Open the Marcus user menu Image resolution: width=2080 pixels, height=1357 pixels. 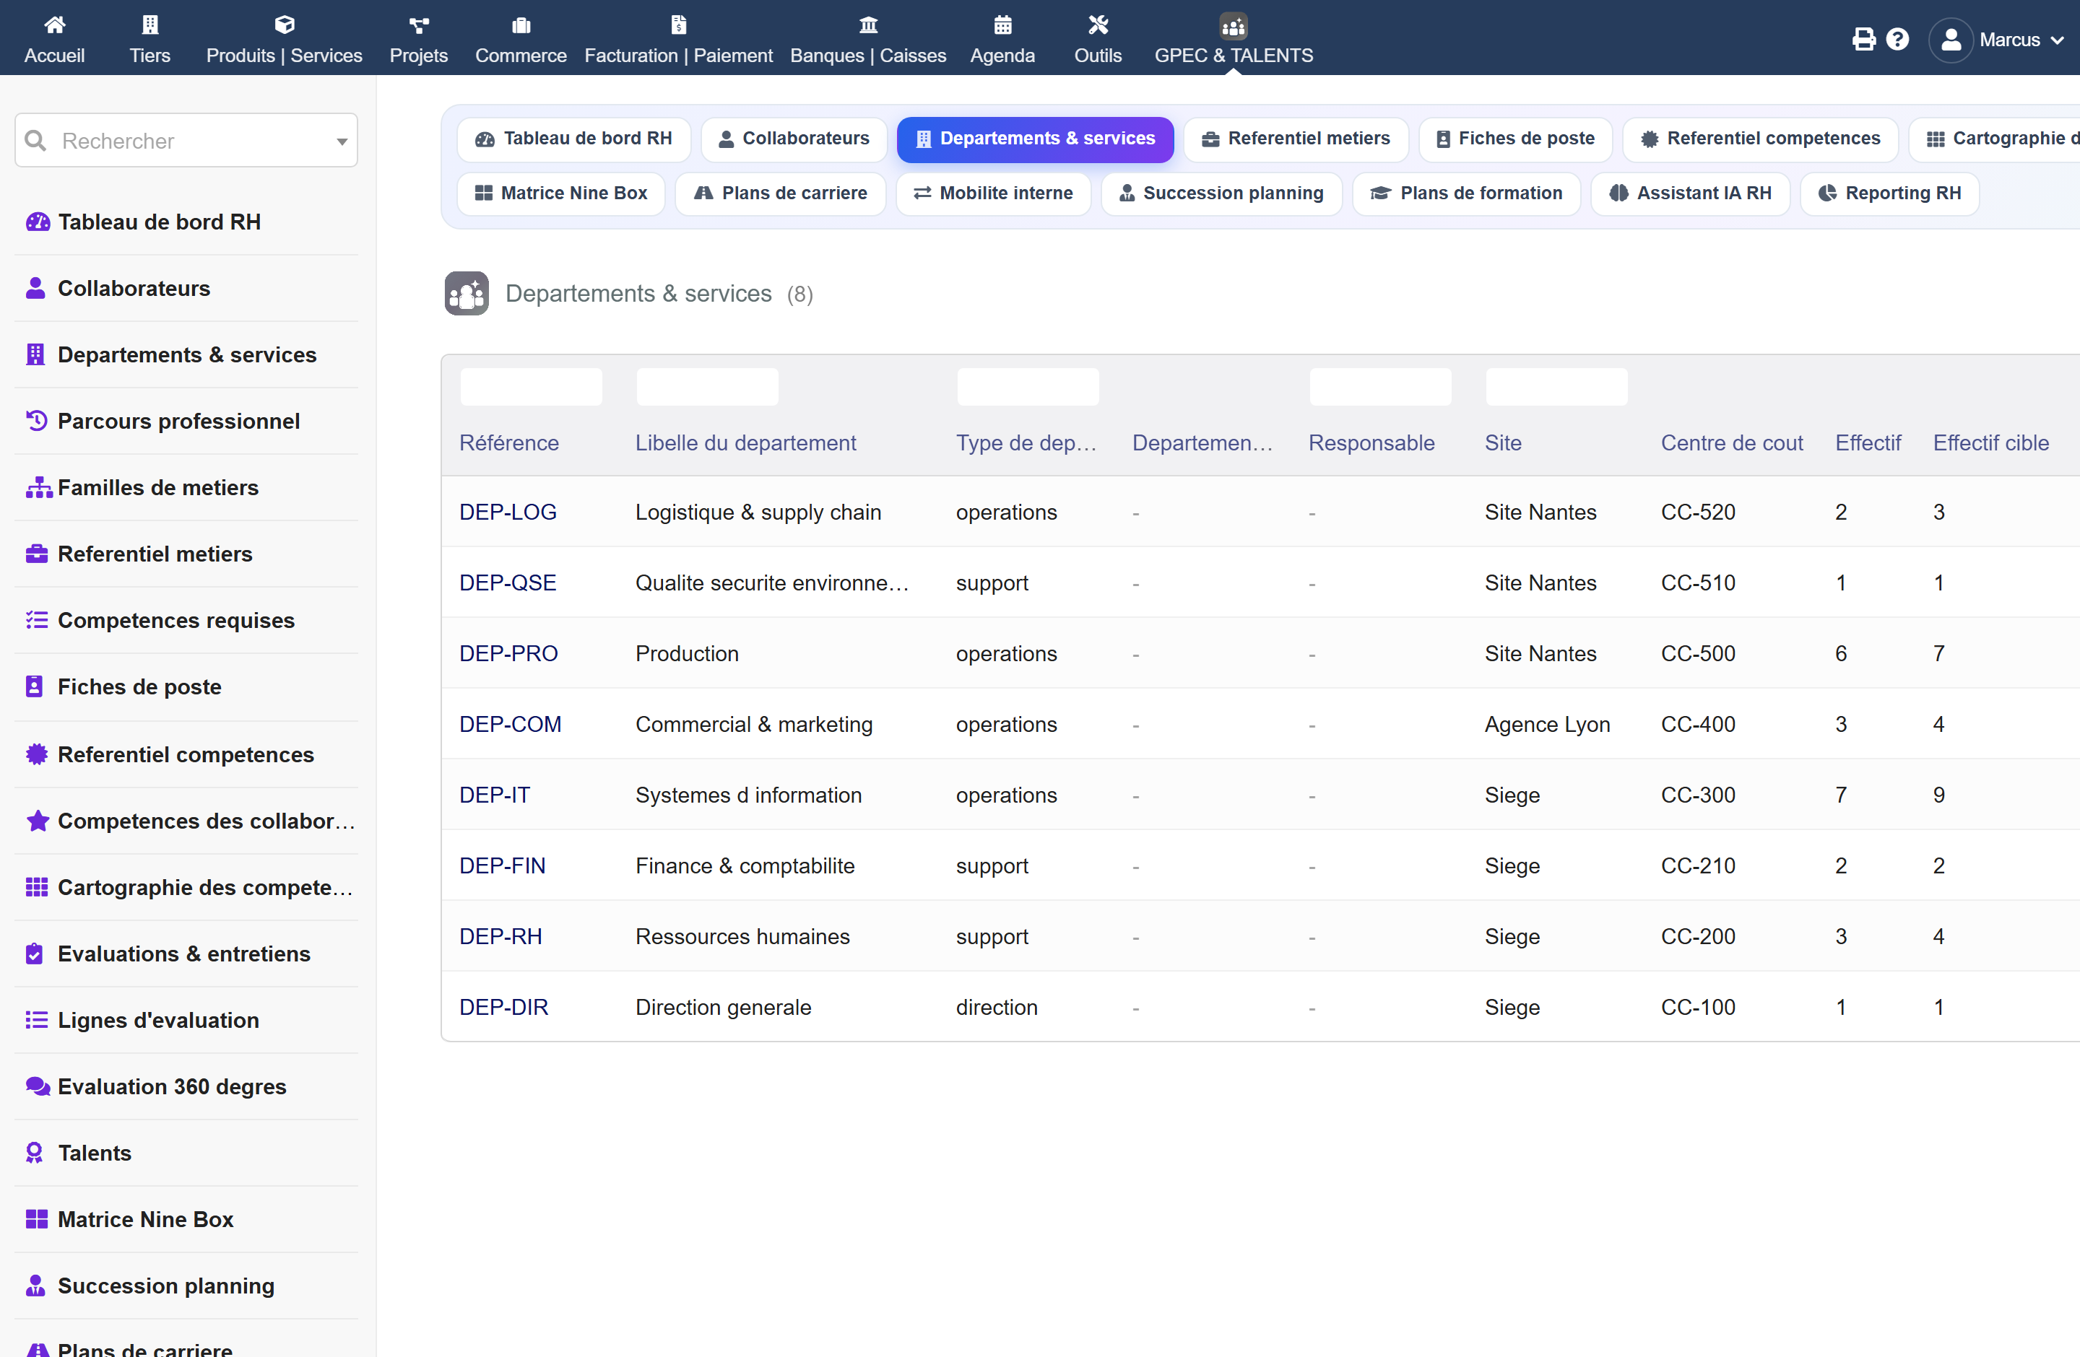(x=1996, y=39)
